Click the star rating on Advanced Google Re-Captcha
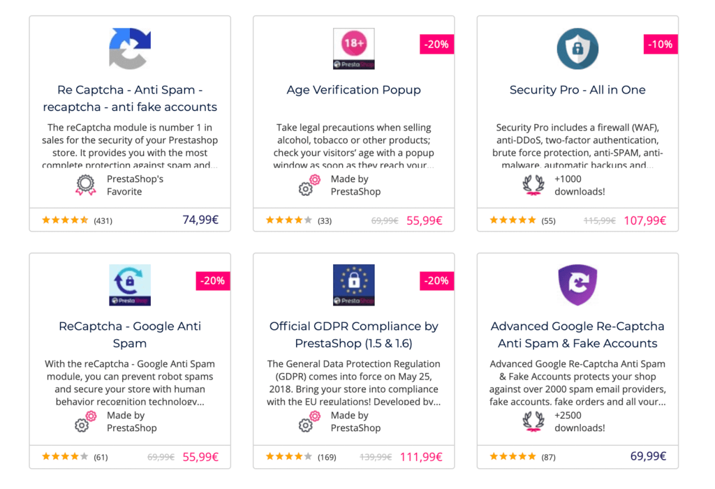 point(512,457)
